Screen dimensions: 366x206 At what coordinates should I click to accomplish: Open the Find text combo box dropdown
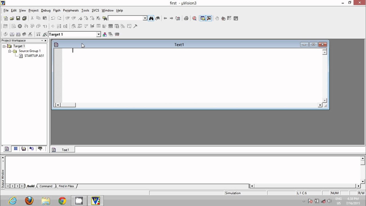point(145,18)
